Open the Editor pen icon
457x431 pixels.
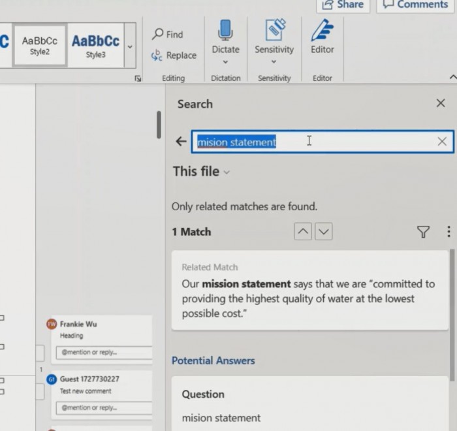[x=322, y=31]
